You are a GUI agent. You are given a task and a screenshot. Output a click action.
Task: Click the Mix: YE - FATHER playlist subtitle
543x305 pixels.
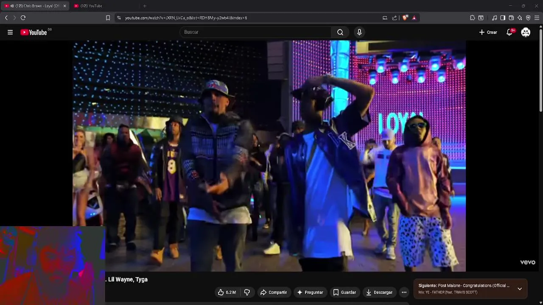tap(448, 292)
